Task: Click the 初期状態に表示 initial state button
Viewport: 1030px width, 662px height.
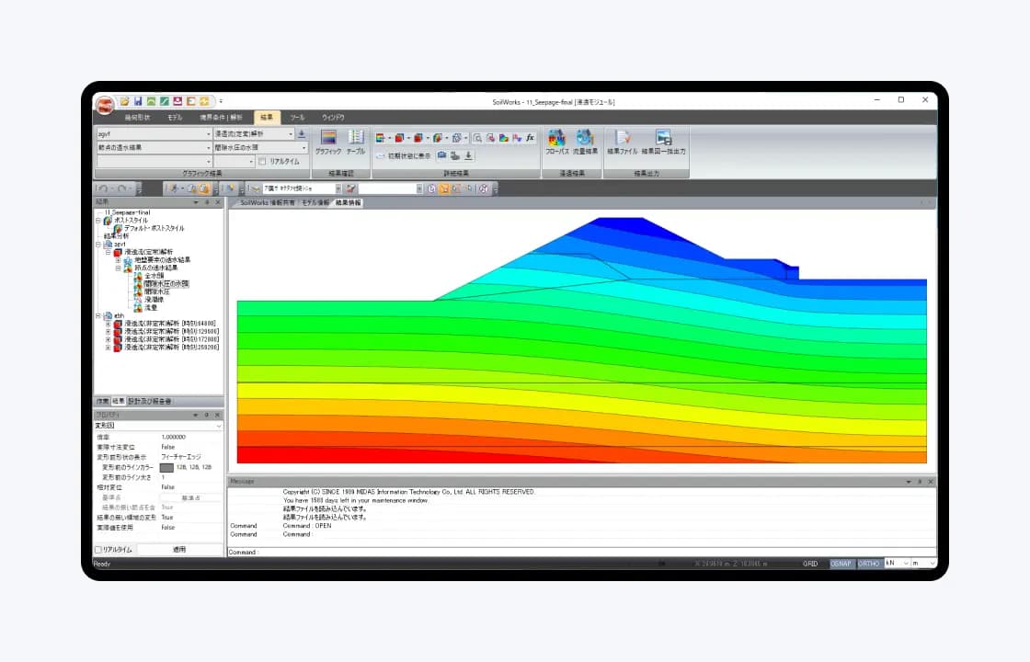Action: pos(404,156)
